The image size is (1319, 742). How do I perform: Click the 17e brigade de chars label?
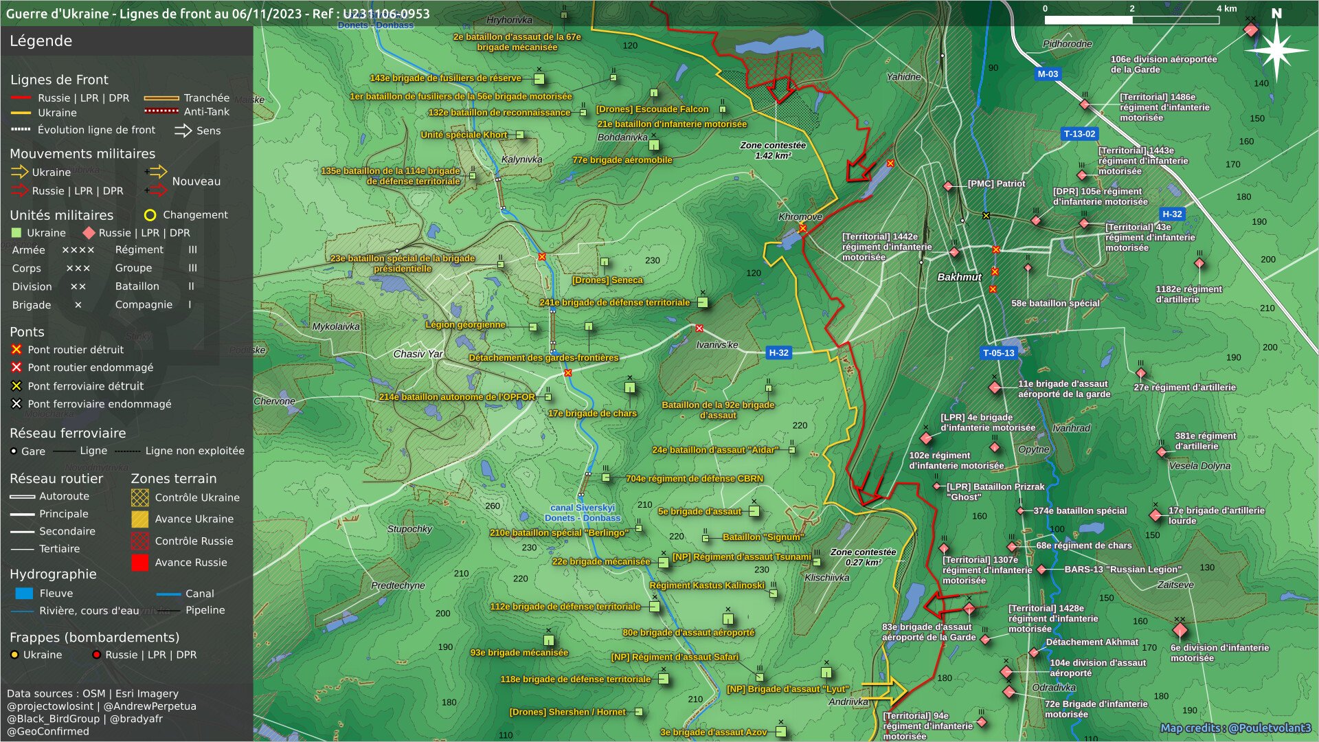click(592, 414)
